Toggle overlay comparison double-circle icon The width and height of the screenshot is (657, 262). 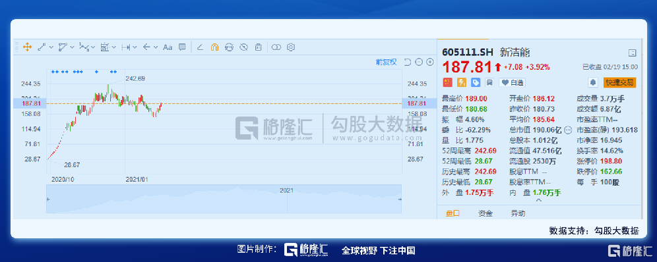pos(276,47)
